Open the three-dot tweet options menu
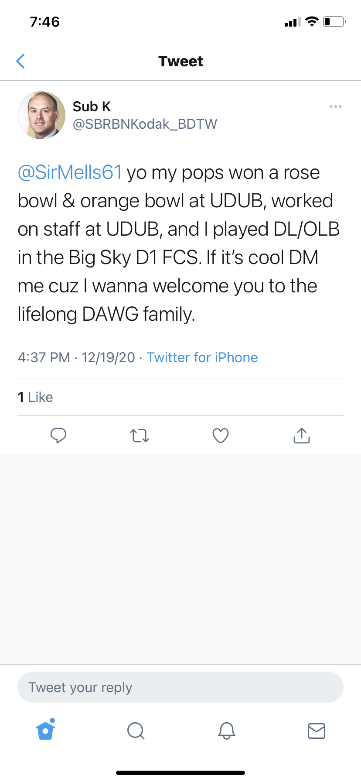 click(x=335, y=106)
